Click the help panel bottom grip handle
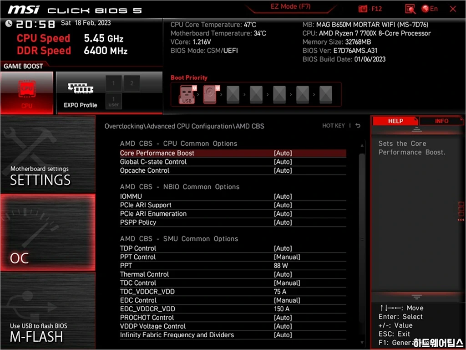The image size is (466, 350). pos(417,297)
